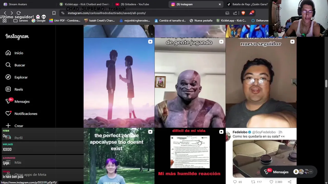Viewport: 328px width, 184px height.
Task: Open Fedelobo tweet saved post
Action: [x=261, y=156]
